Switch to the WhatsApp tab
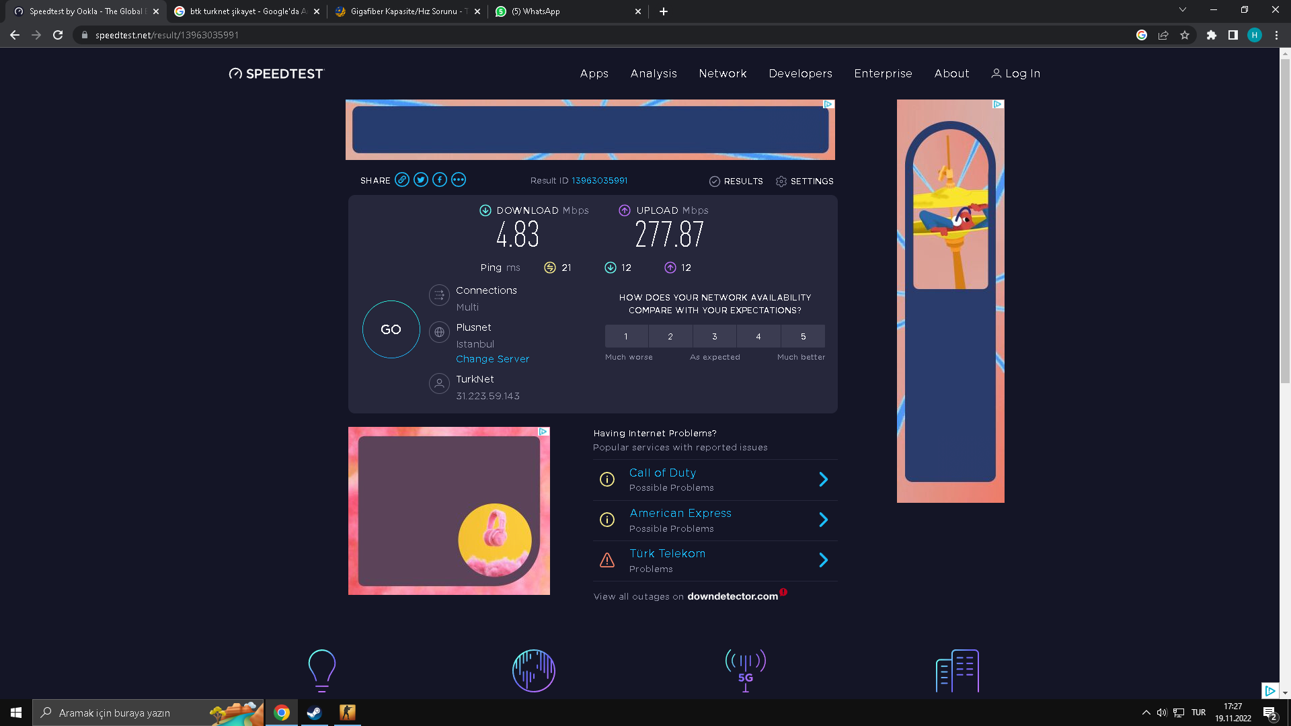This screenshot has height=726, width=1291. coord(568,11)
